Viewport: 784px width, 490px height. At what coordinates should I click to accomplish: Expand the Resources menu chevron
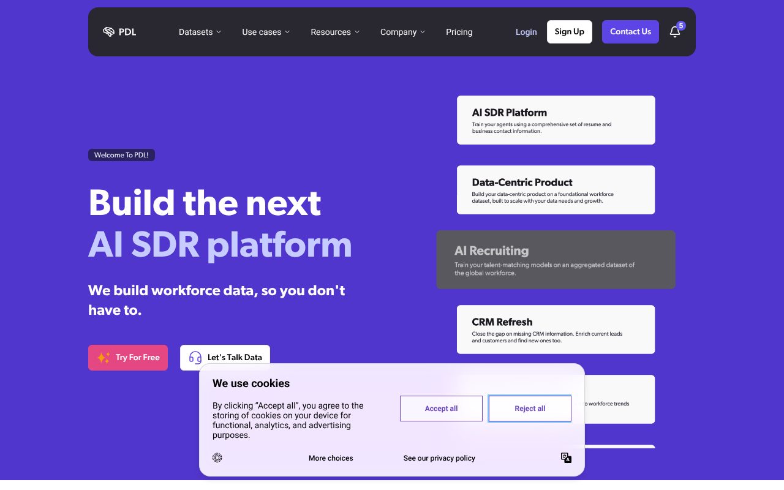(357, 32)
